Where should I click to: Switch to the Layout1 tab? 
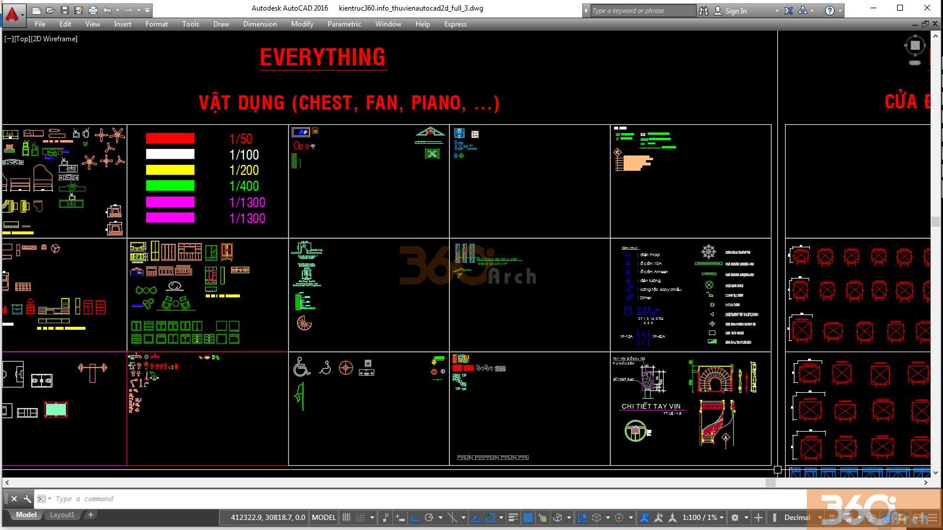pos(62,515)
